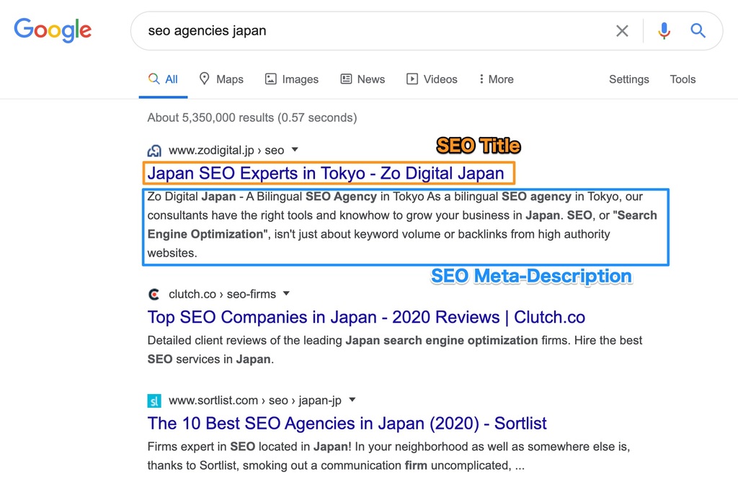738x487 pixels.
Task: Click the Videos tab icon
Action: coord(413,79)
